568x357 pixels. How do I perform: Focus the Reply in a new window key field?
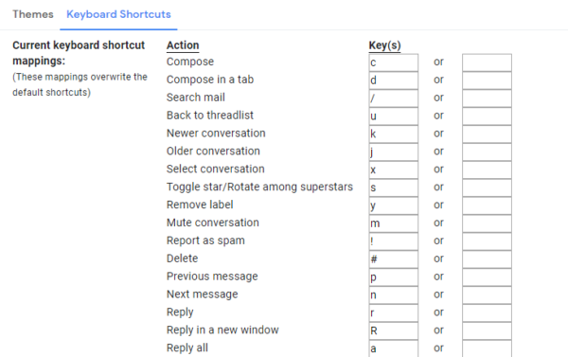[x=394, y=330]
